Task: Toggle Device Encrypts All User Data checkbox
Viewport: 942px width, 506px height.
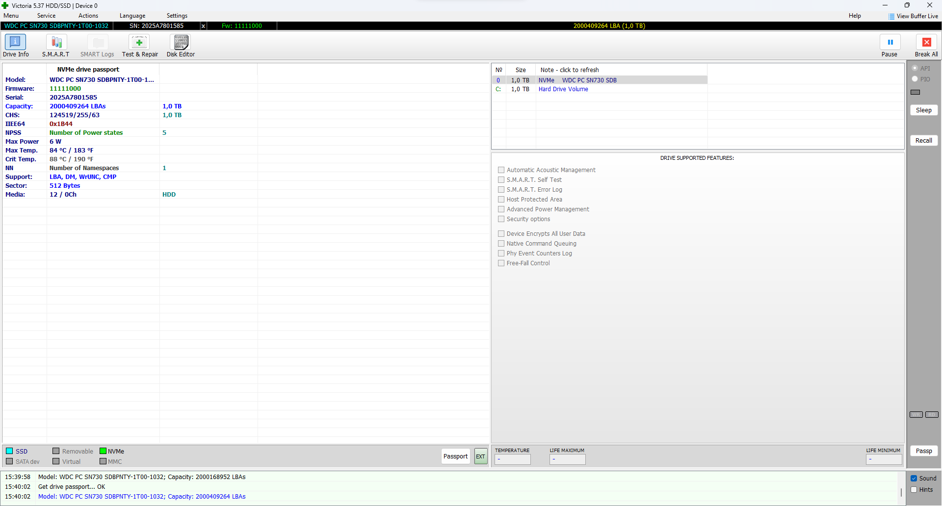Action: pyautogui.click(x=501, y=234)
